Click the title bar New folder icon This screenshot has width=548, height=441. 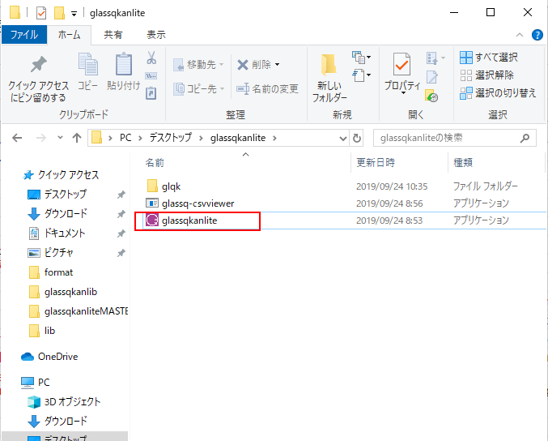59,13
